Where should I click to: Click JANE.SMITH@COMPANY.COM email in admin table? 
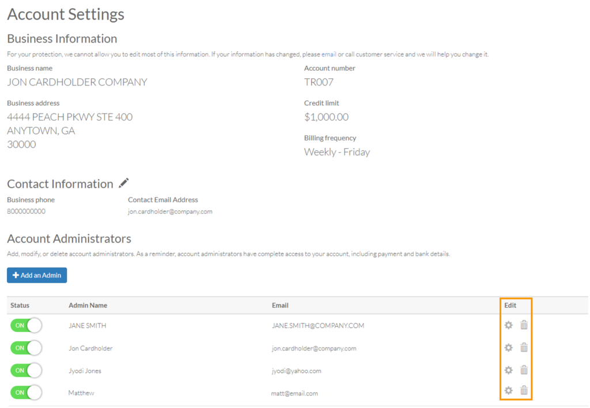[318, 326]
